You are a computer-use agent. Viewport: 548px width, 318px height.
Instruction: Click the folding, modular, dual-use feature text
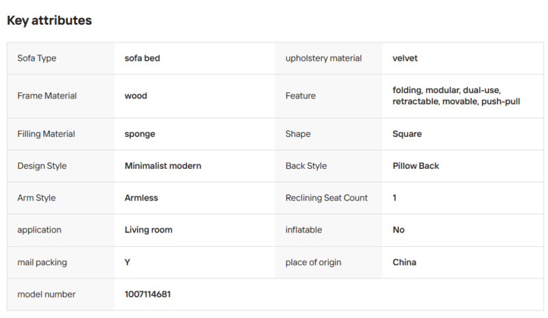pyautogui.click(x=447, y=90)
